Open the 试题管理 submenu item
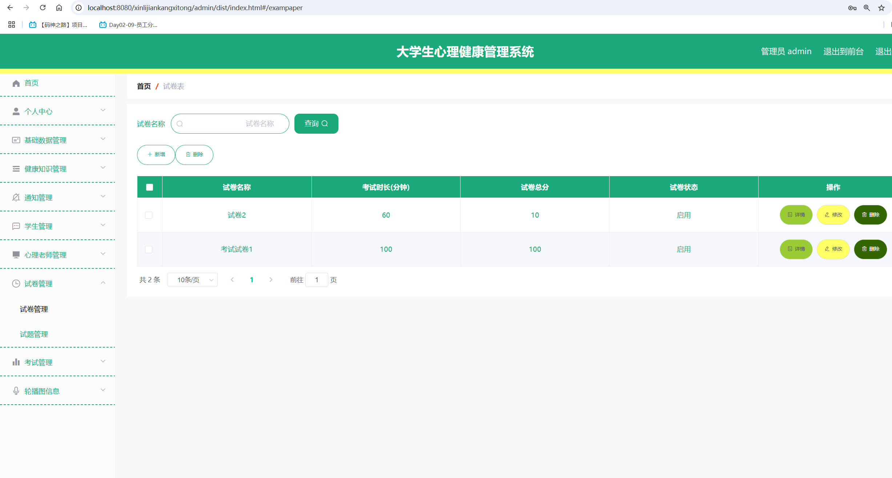 [x=34, y=334]
